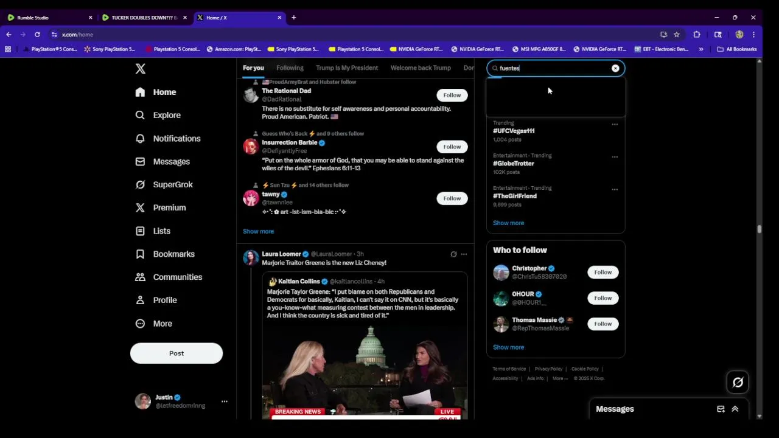
Task: Open Privacy Policy link
Action: click(x=548, y=369)
